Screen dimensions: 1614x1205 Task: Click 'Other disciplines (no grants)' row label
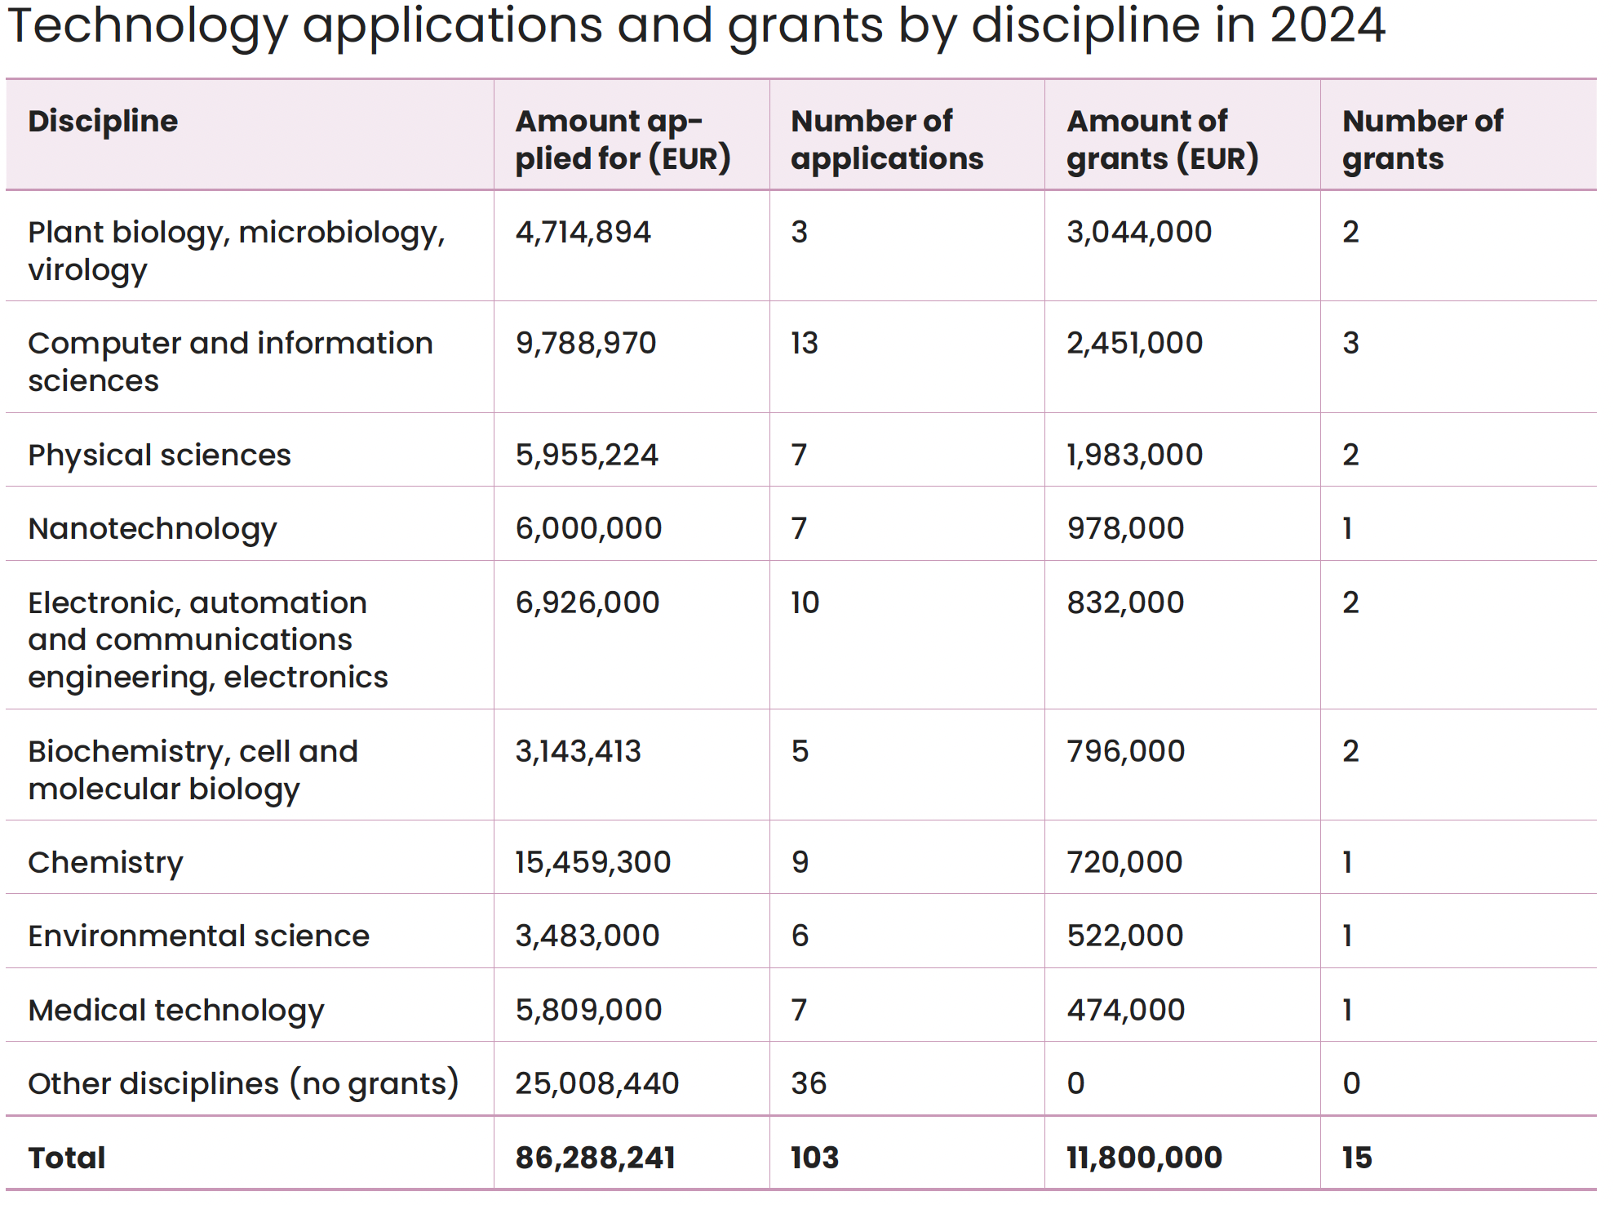pos(243,1084)
